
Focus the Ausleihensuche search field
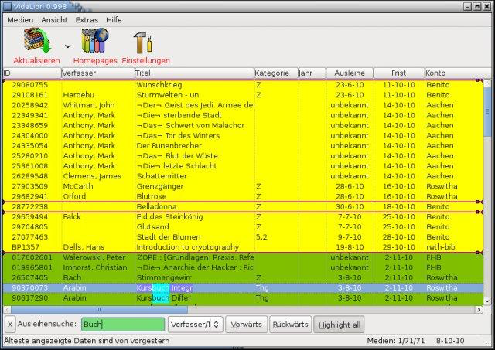pos(123,325)
